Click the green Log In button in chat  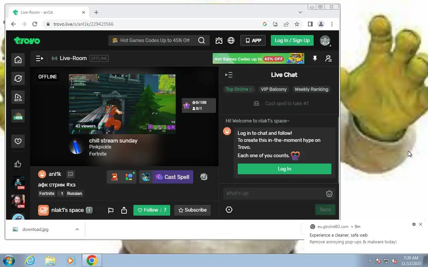pyautogui.click(x=285, y=169)
